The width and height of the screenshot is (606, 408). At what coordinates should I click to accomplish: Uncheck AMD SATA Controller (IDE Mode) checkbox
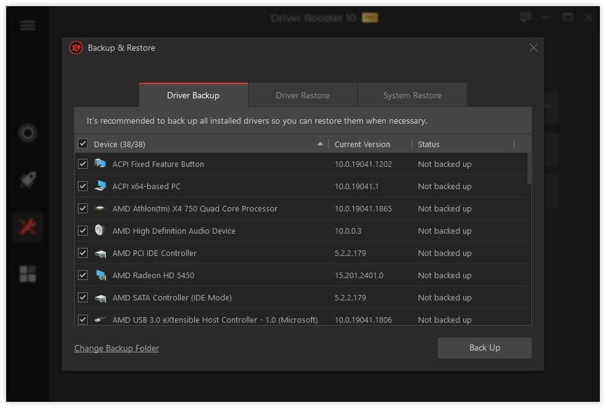pyautogui.click(x=83, y=297)
